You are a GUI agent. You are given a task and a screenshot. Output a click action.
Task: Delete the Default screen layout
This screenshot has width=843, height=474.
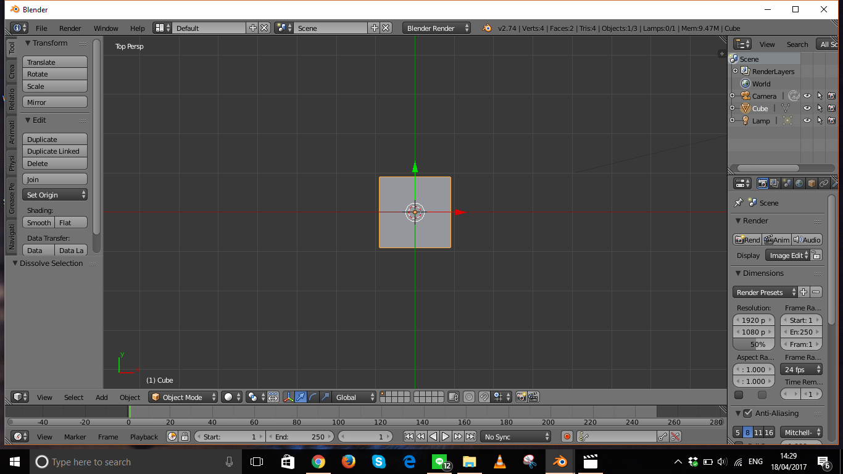[264, 28]
